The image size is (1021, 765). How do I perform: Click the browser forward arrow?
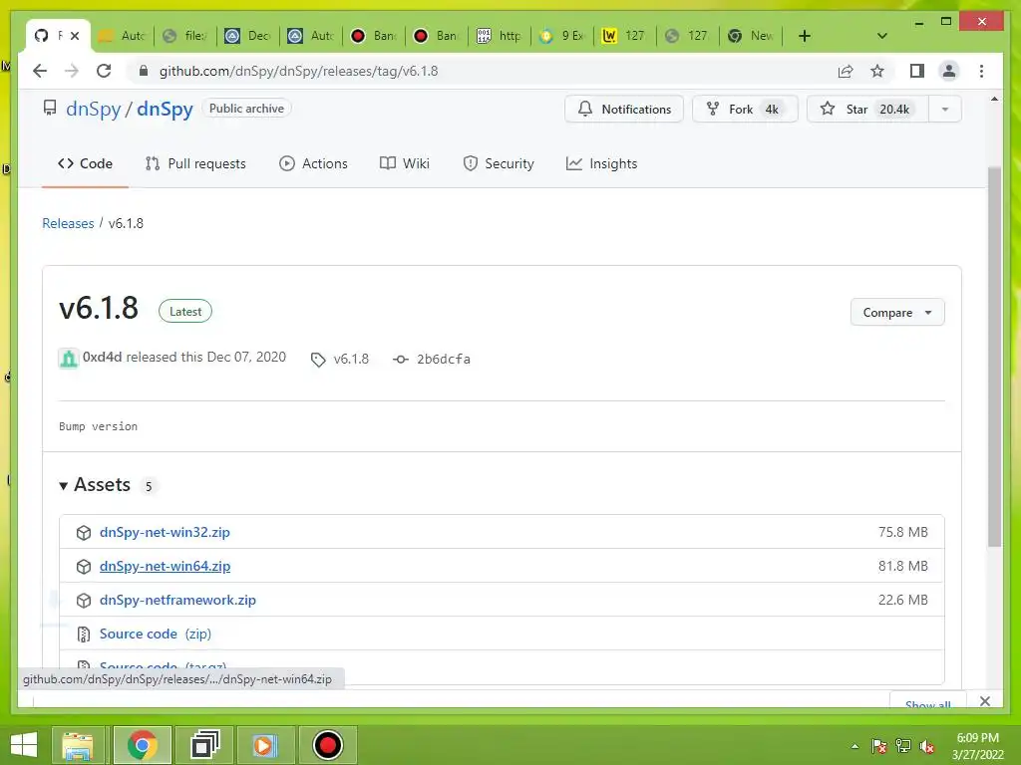[x=72, y=71]
